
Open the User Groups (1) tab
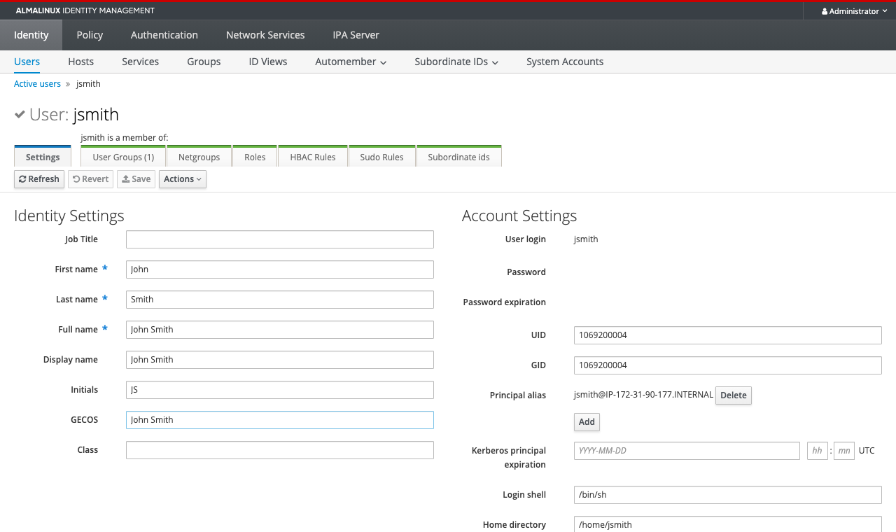(x=123, y=157)
